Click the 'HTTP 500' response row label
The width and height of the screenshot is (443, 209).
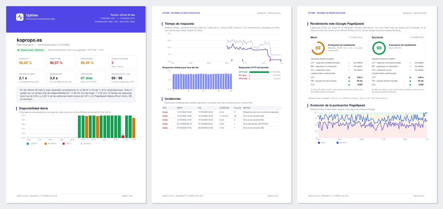tap(243, 79)
